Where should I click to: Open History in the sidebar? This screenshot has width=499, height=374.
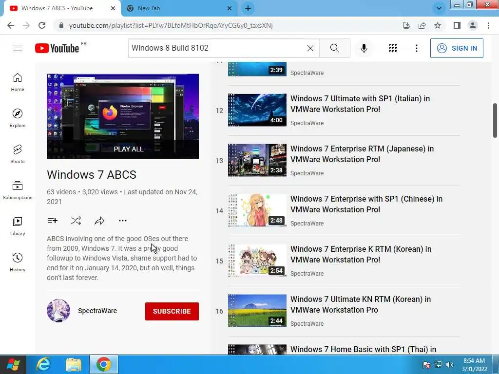(x=18, y=262)
